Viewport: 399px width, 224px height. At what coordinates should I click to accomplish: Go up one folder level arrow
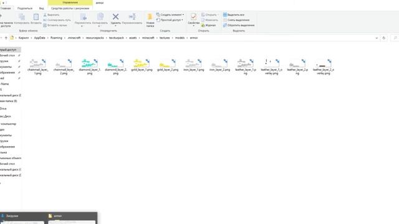pyautogui.click(x=6, y=38)
